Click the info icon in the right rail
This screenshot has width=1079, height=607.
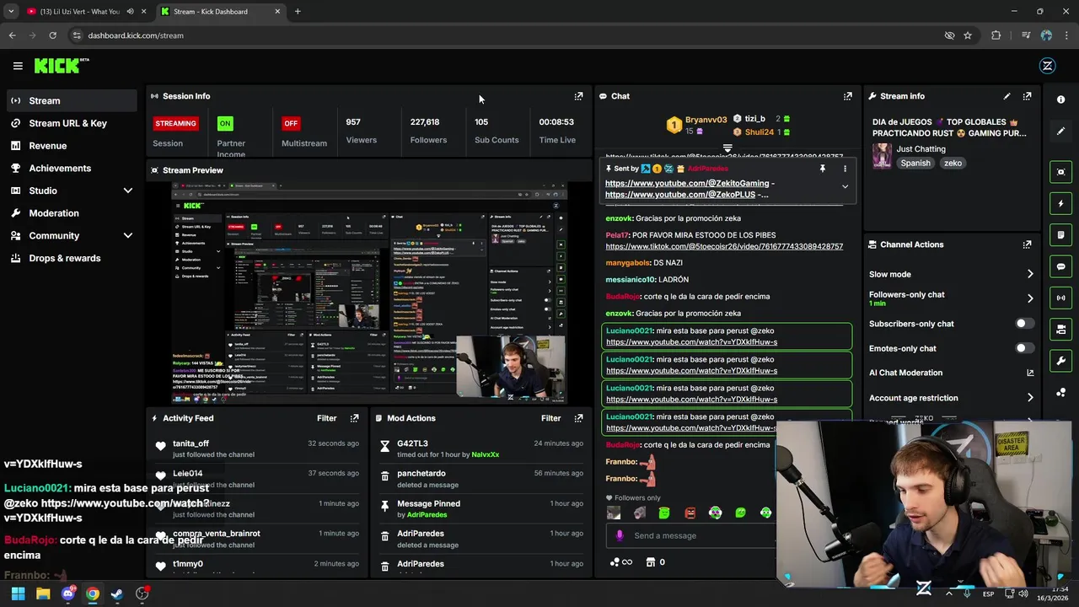(1060, 99)
